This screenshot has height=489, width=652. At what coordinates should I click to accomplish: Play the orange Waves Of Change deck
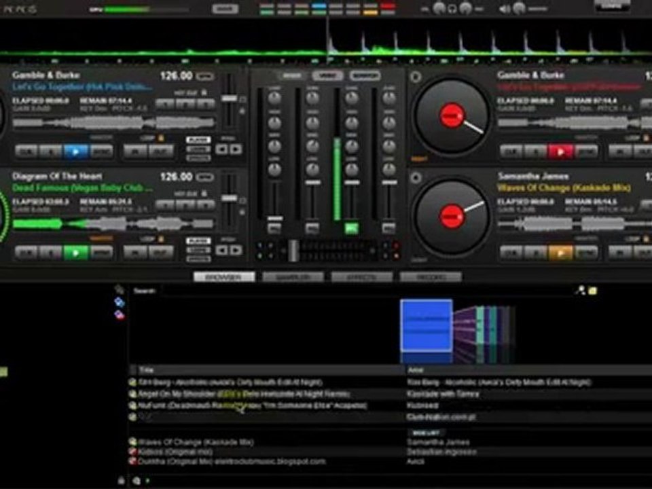560,253
